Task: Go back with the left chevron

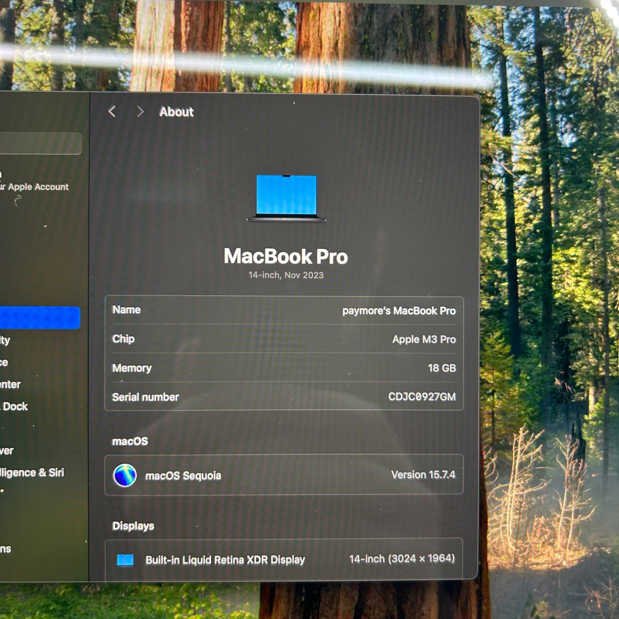Action: [112, 112]
